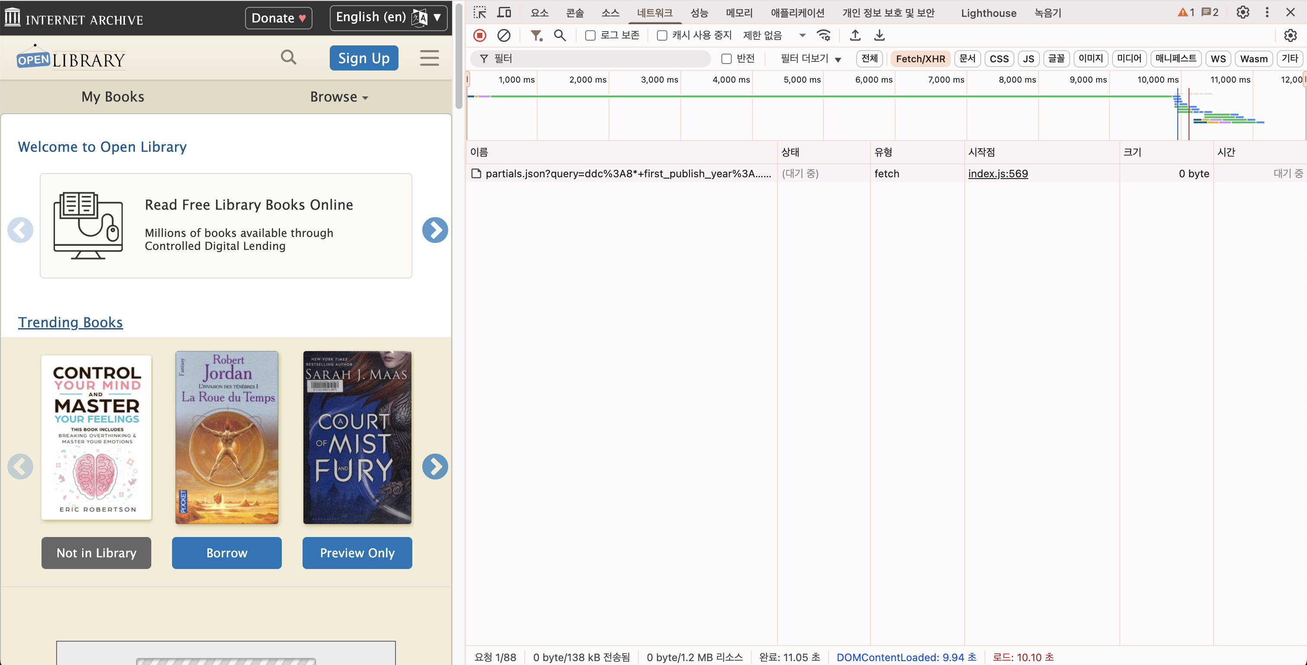Image resolution: width=1307 pixels, height=665 pixels.
Task: Expand the 필터 더보기 dropdown
Action: pyautogui.click(x=810, y=59)
